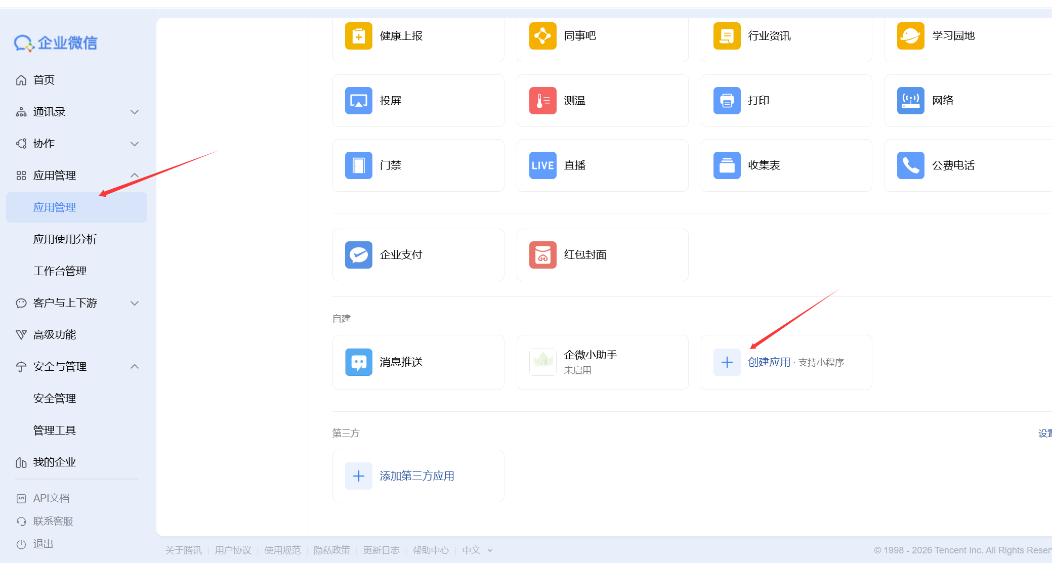Open the 测温 thermometer app icon
Viewport: 1052px width, 563px height.
tap(542, 101)
